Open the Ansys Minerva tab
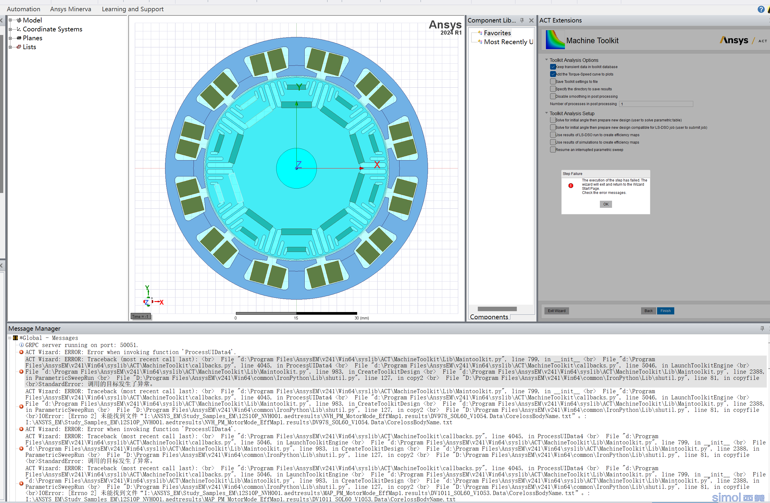The height and width of the screenshot is (503, 770). (71, 9)
